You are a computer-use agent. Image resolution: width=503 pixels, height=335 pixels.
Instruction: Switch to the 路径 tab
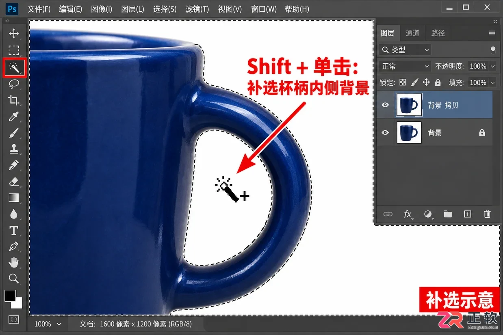click(x=438, y=33)
